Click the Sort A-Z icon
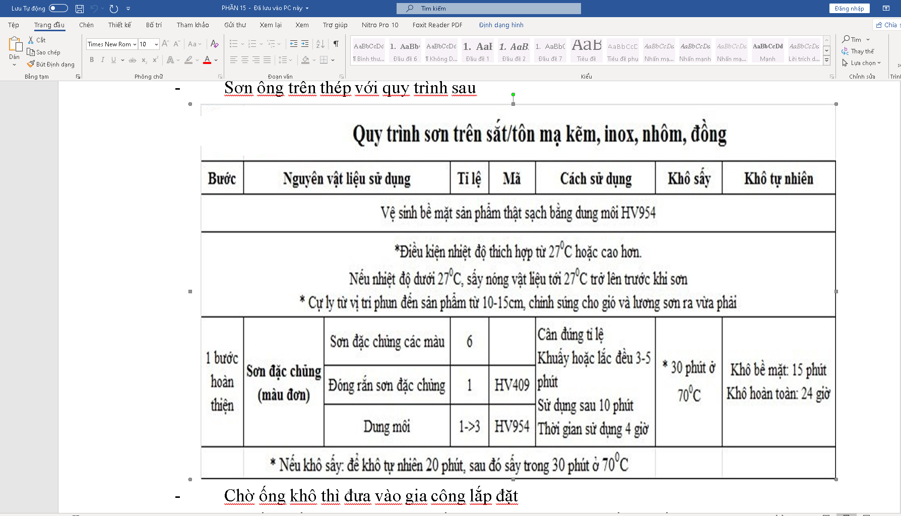 tap(320, 44)
